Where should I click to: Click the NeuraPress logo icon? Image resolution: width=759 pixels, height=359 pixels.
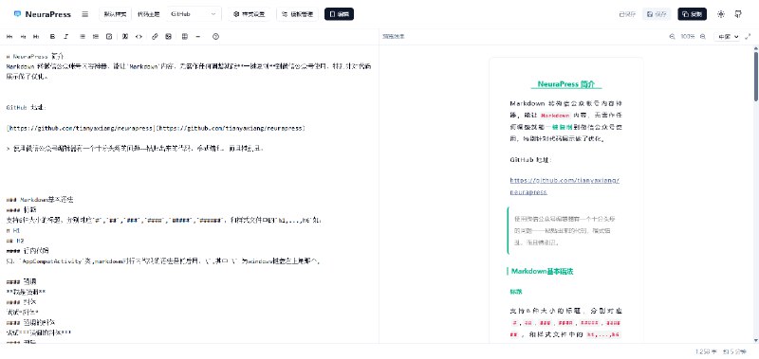pos(17,14)
